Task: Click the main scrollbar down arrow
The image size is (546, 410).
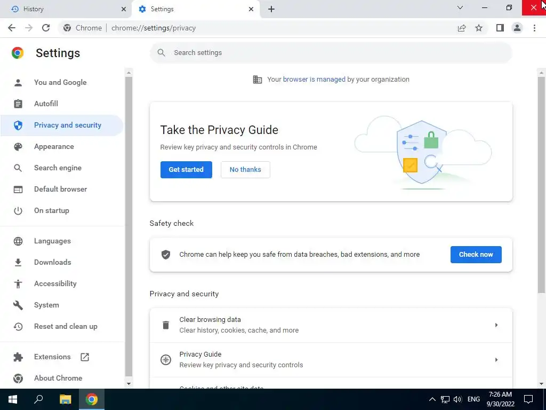Action: 541,384
